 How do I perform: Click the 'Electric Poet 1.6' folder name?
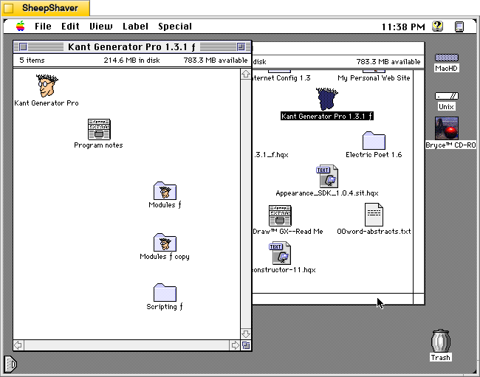coord(374,155)
